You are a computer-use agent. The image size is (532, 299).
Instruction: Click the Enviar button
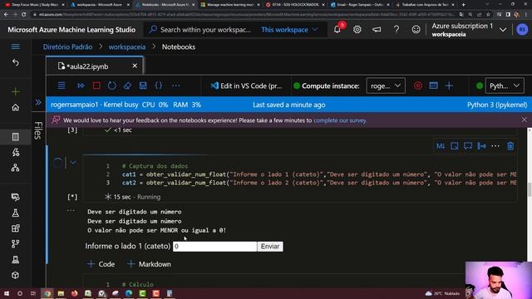click(270, 247)
